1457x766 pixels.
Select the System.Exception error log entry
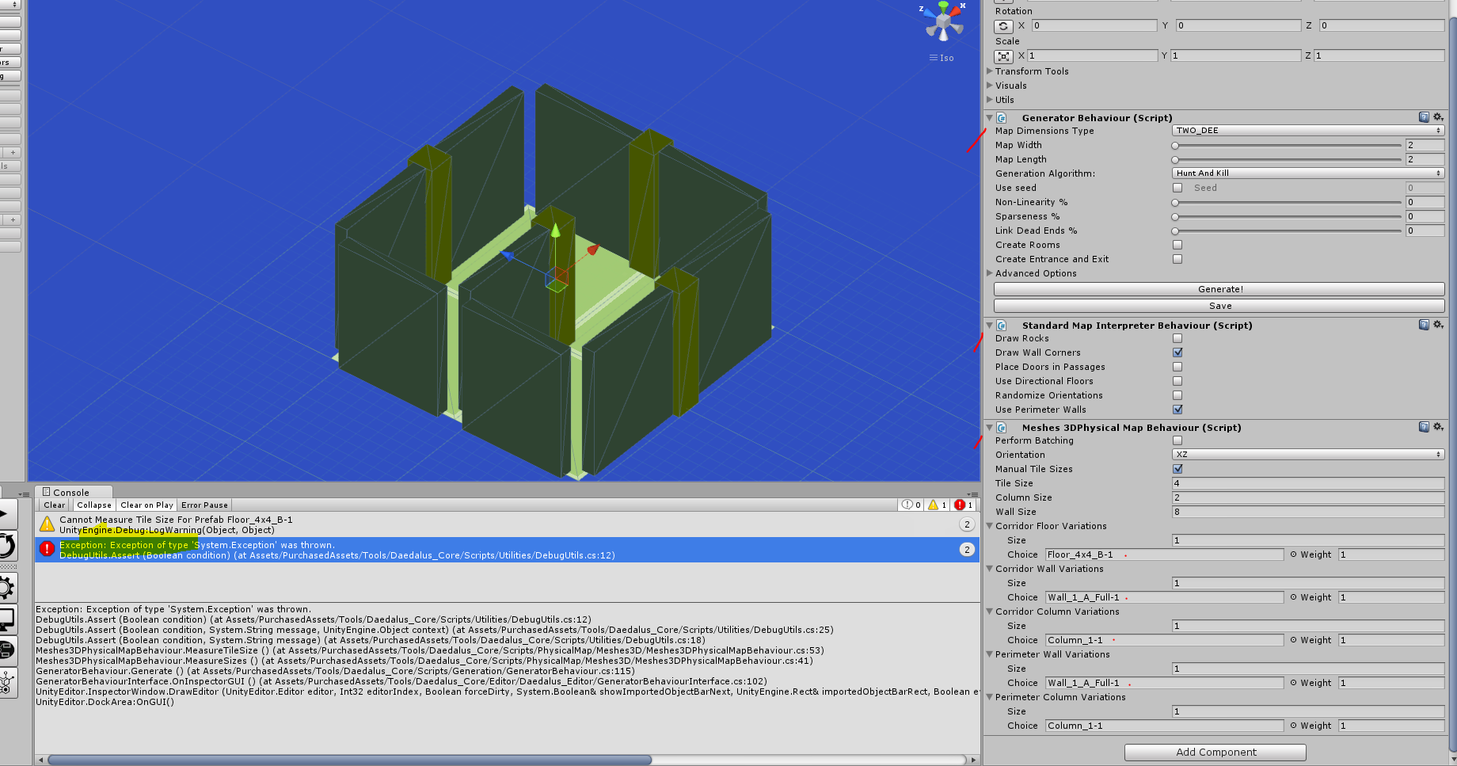pos(507,550)
